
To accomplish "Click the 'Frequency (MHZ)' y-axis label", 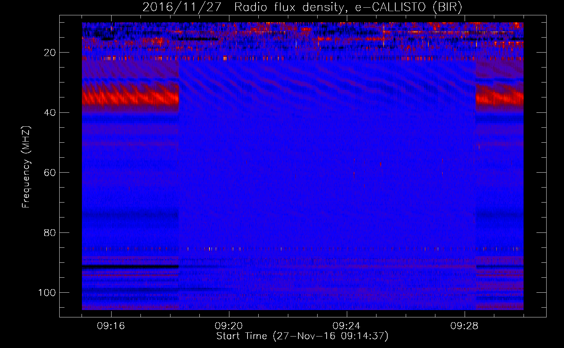I will (x=26, y=167).
